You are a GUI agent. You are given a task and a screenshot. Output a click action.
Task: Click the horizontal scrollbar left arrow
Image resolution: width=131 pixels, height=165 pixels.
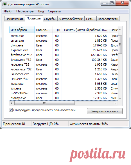[12, 103]
